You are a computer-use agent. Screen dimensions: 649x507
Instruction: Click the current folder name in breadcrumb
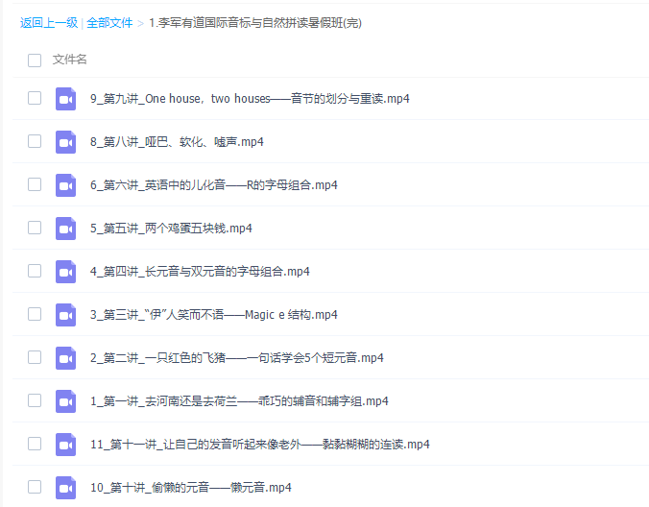(x=255, y=22)
